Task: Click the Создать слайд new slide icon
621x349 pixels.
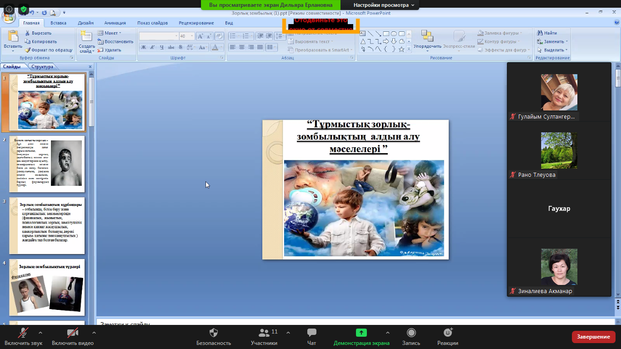Action: pyautogui.click(x=86, y=37)
